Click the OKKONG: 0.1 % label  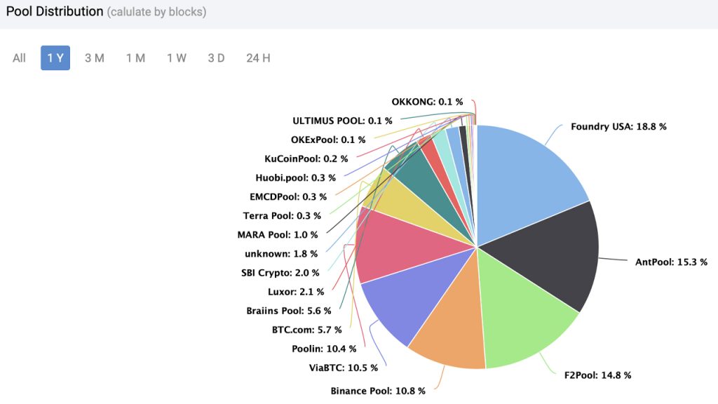click(x=427, y=102)
